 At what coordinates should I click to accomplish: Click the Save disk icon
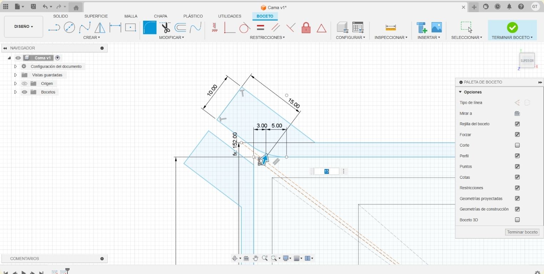click(x=33, y=7)
